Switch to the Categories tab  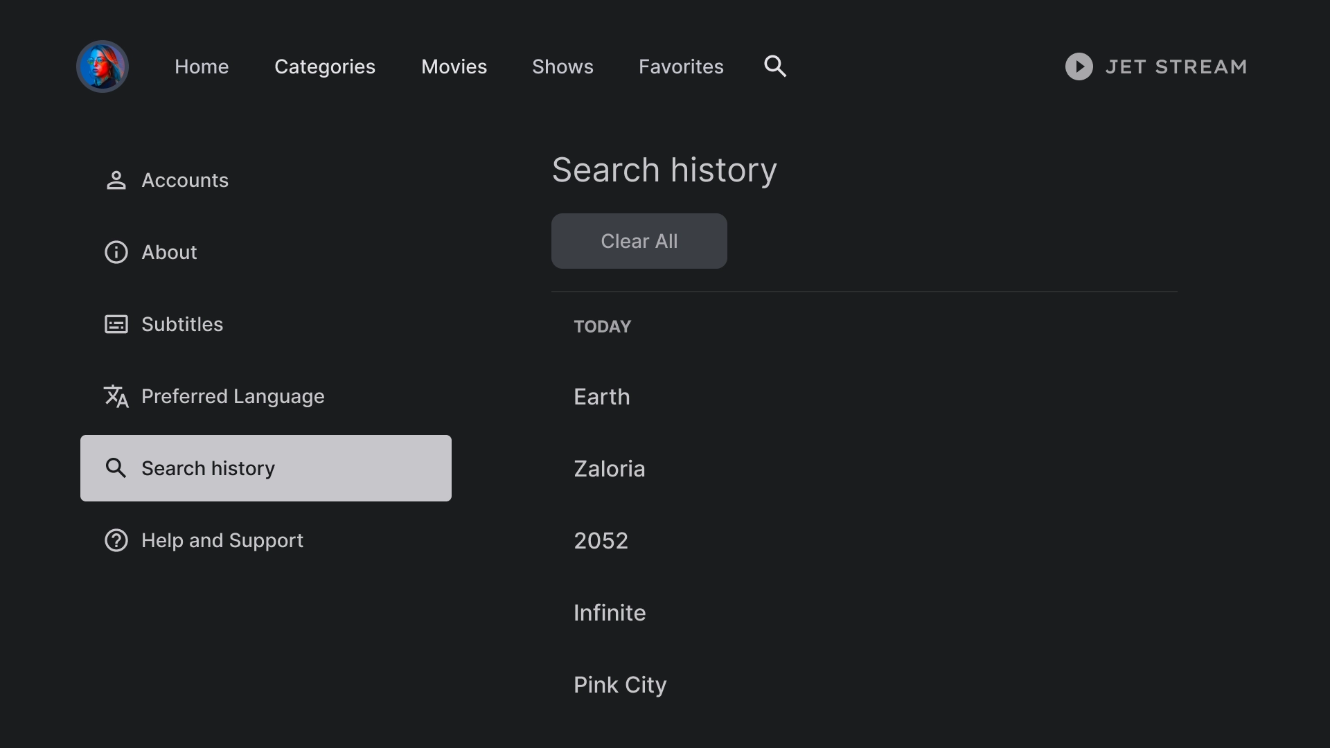coord(325,66)
